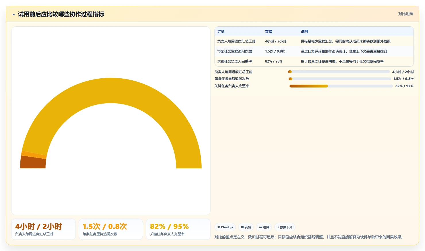Click the 表格 chip
The height and width of the screenshot is (251, 425).
coord(246,227)
